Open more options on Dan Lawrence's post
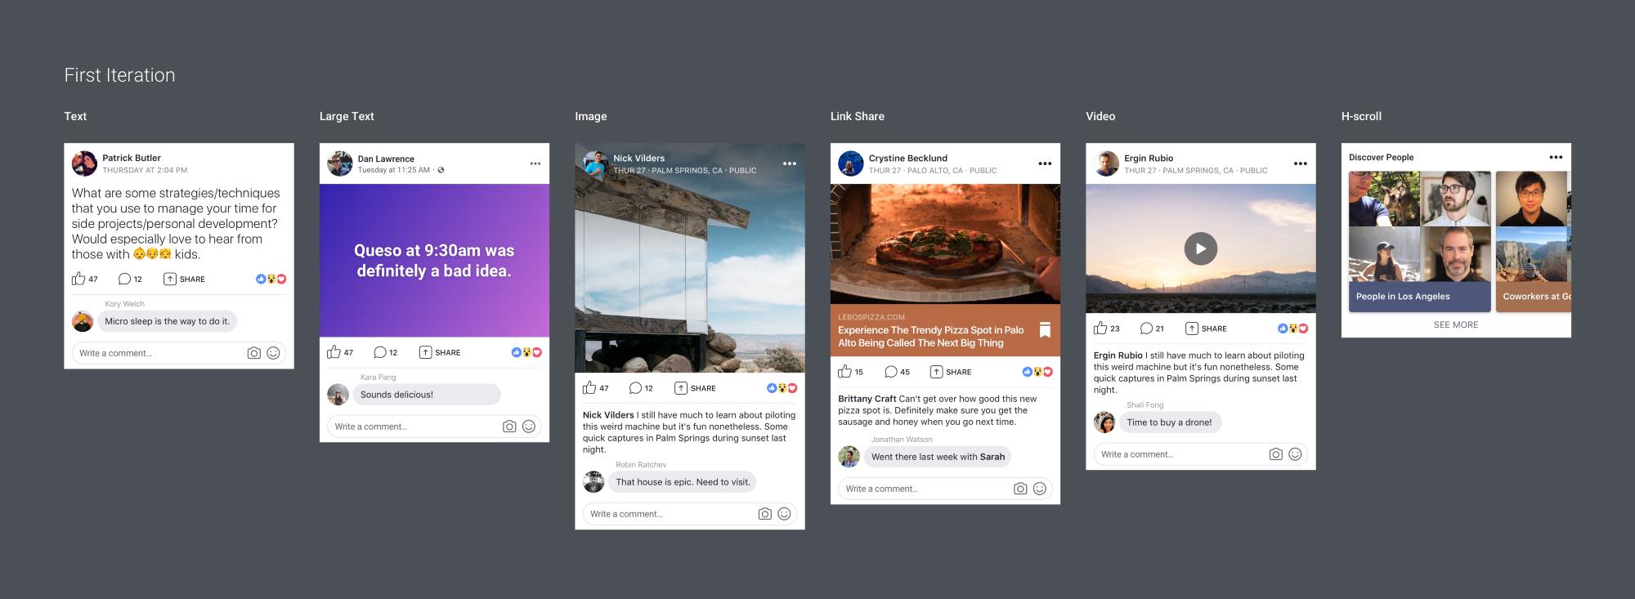1635x599 pixels. (x=535, y=163)
